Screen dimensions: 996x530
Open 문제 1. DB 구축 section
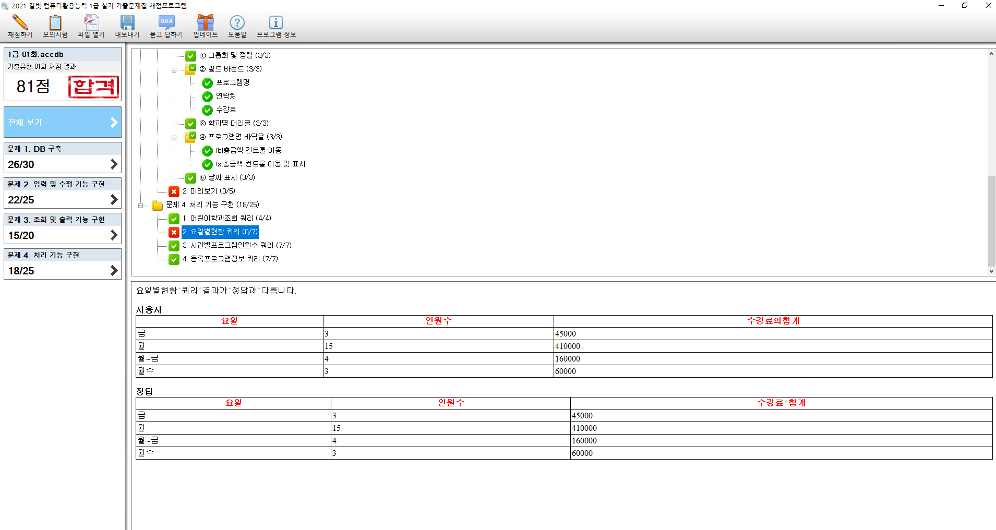pyautogui.click(x=63, y=158)
